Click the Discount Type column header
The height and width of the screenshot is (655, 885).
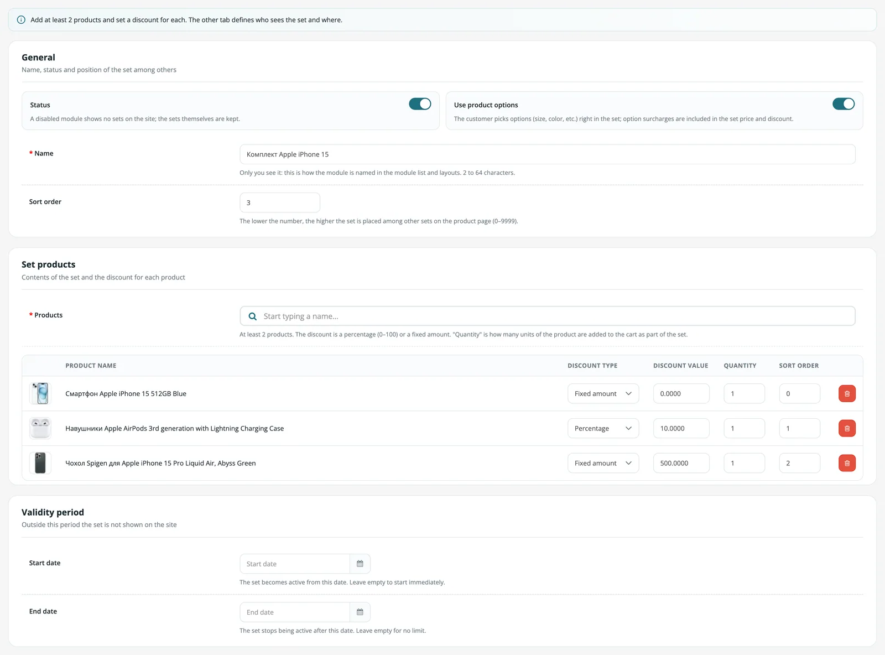coord(592,366)
